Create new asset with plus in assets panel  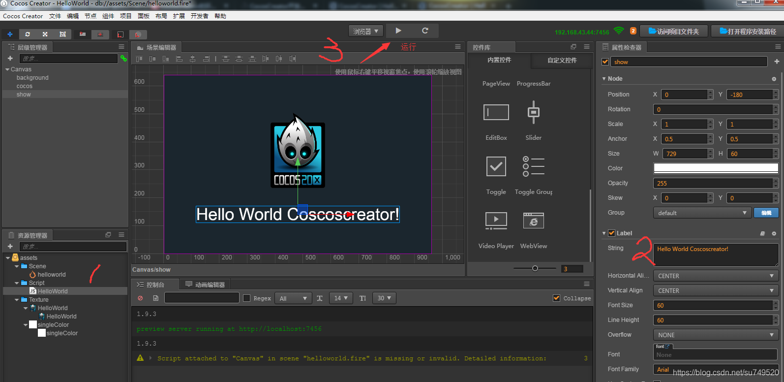tap(10, 246)
